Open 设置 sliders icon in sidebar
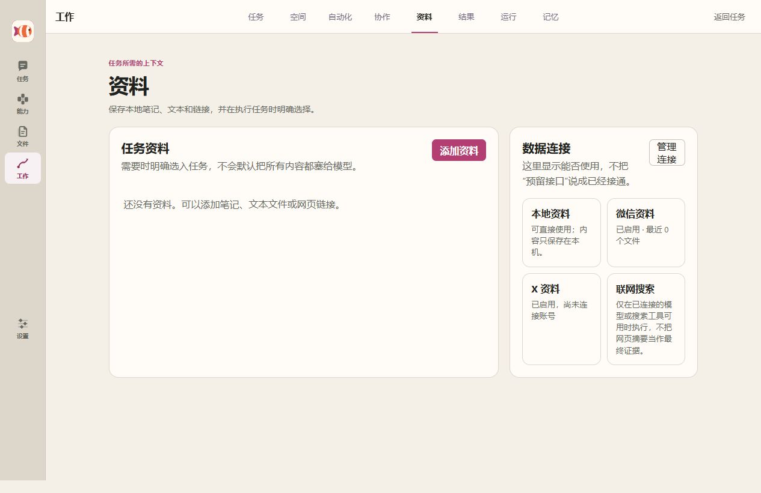The height and width of the screenshot is (493, 761). 23,328
